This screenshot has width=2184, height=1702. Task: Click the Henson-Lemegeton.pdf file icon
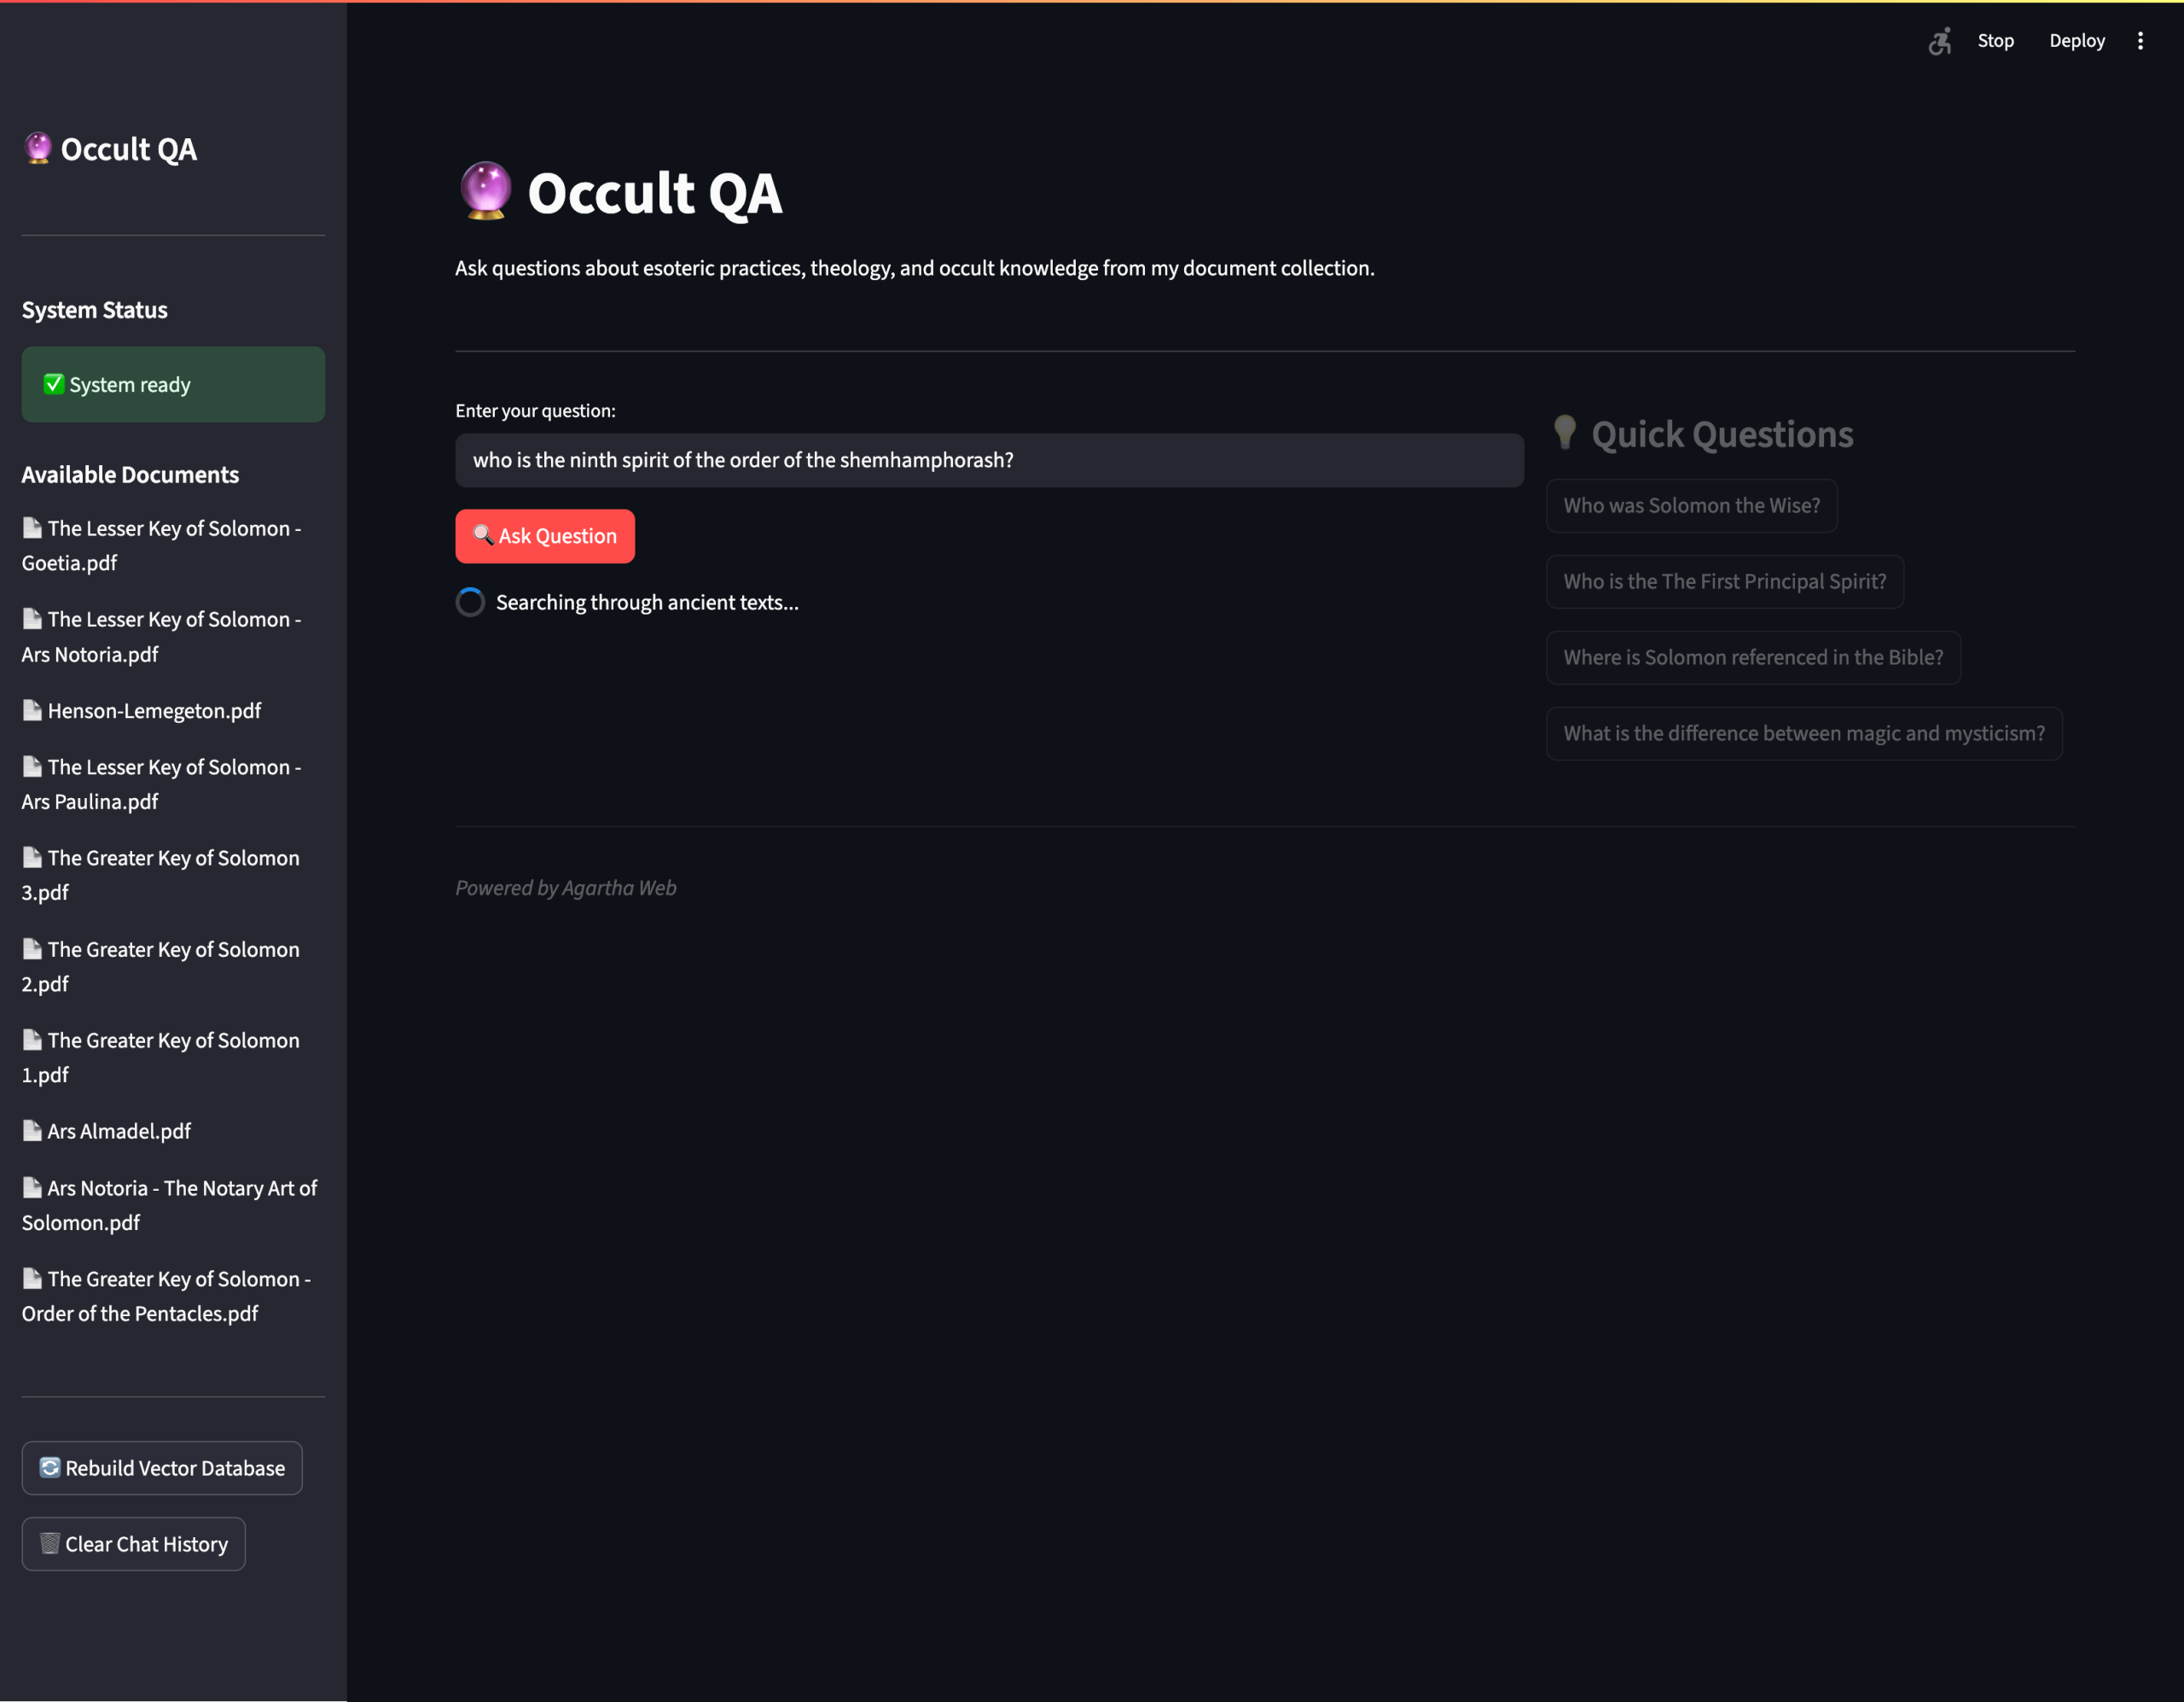point(32,710)
